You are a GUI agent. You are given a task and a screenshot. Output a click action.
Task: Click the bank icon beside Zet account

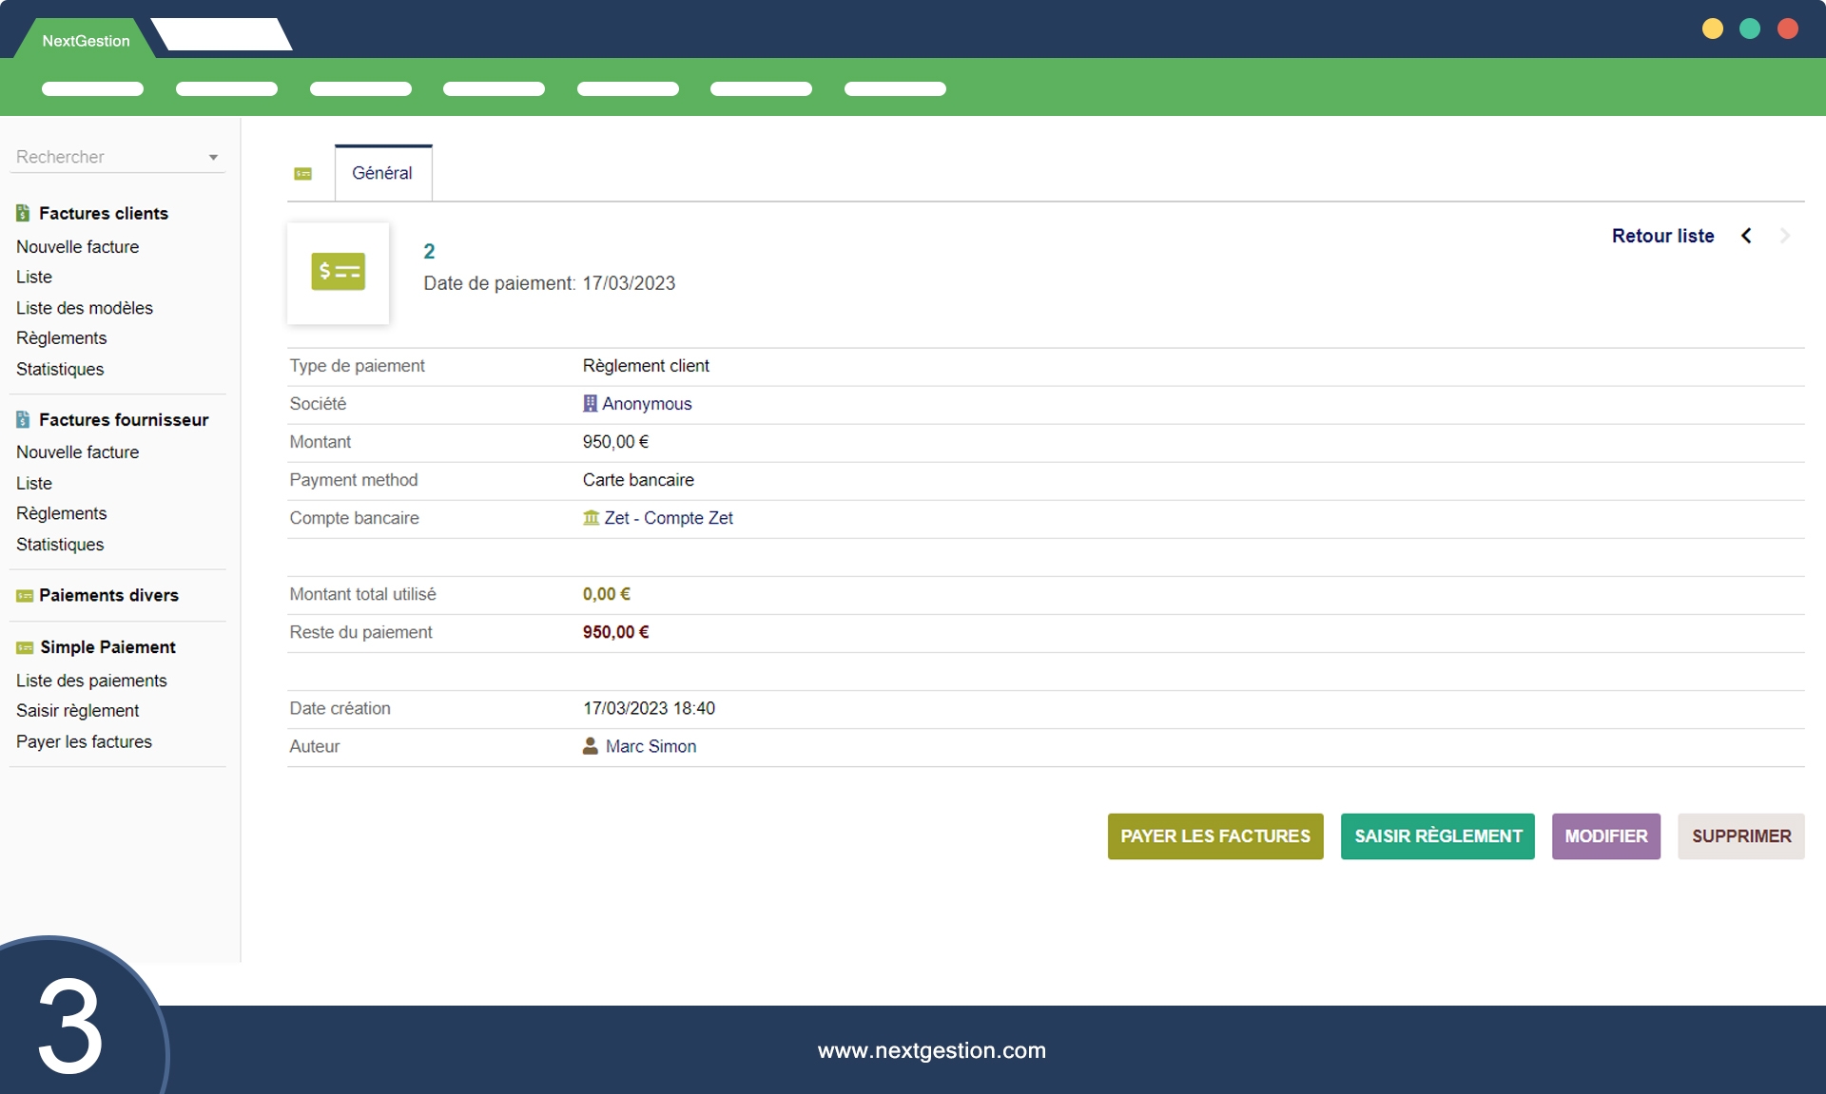pyautogui.click(x=591, y=518)
